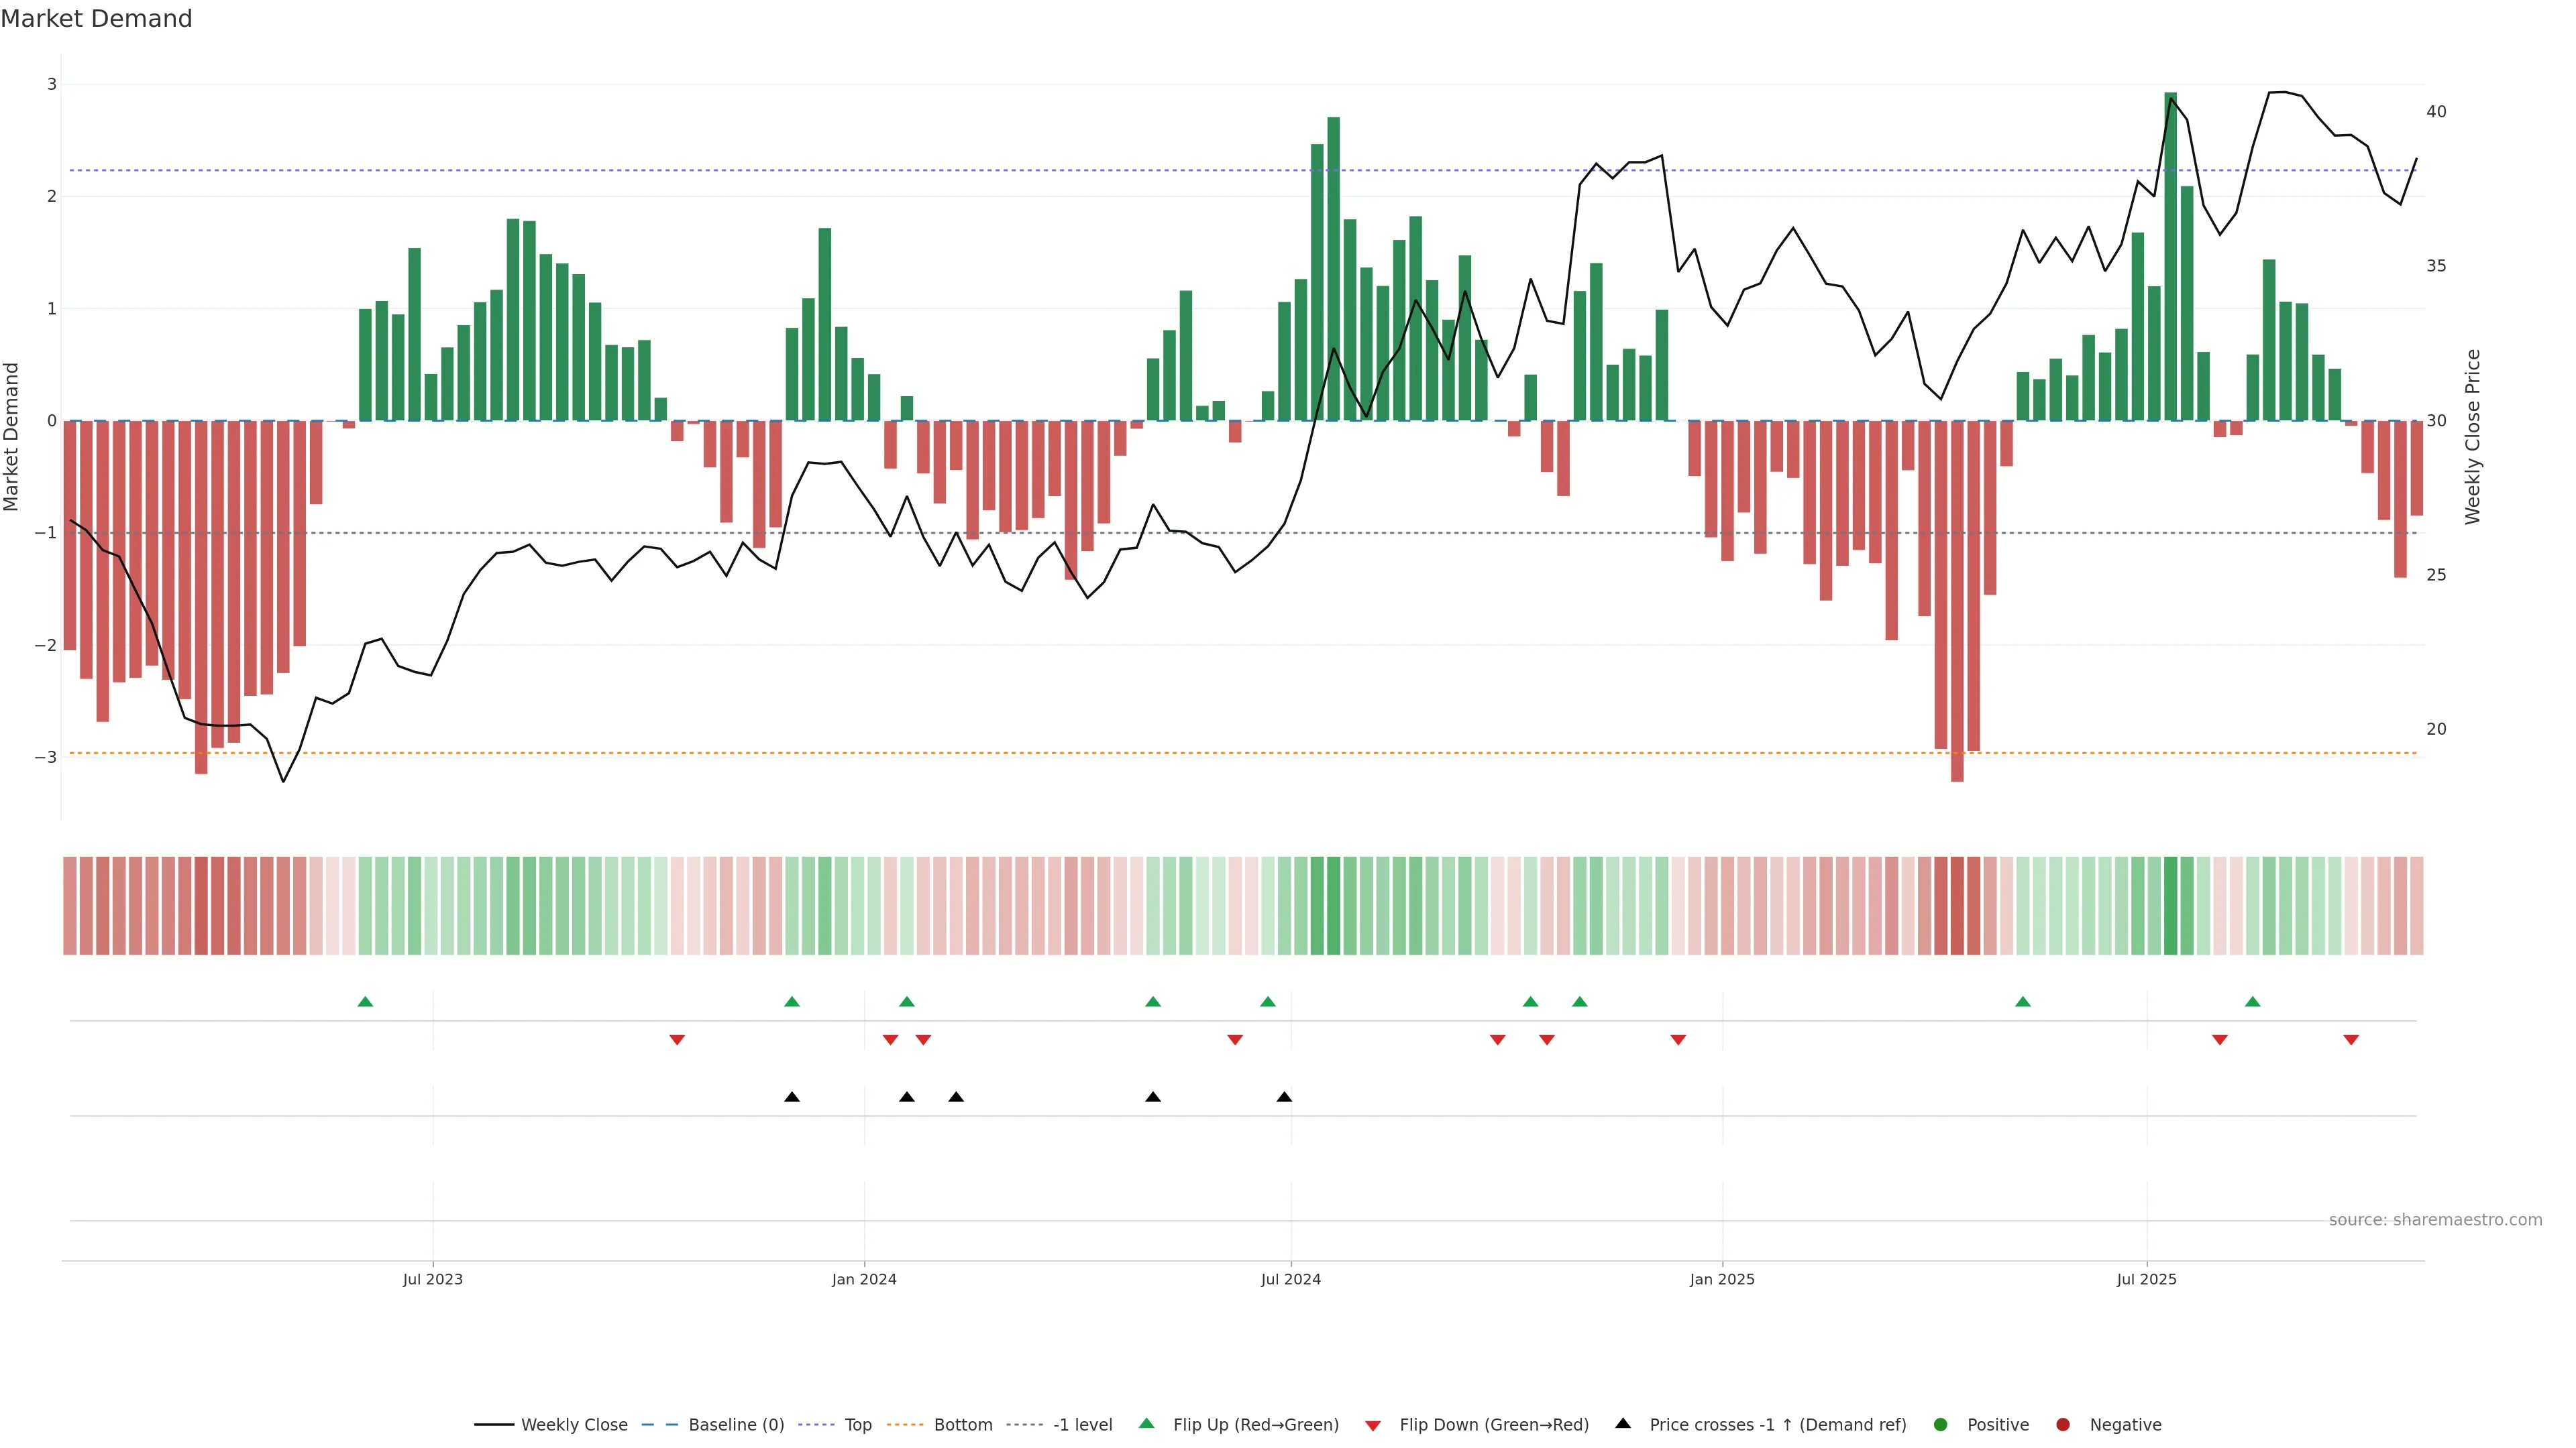Click the green Positive legend dot
The image size is (2576, 1448).
click(1941, 1424)
